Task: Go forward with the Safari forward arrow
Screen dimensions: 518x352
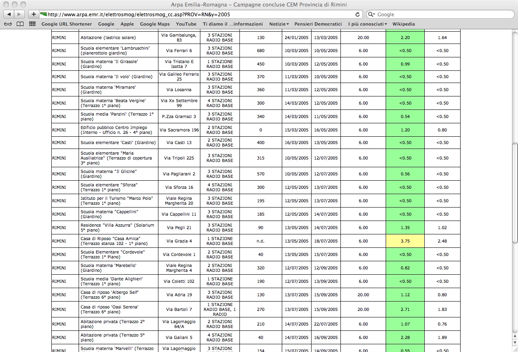Action: [20, 14]
